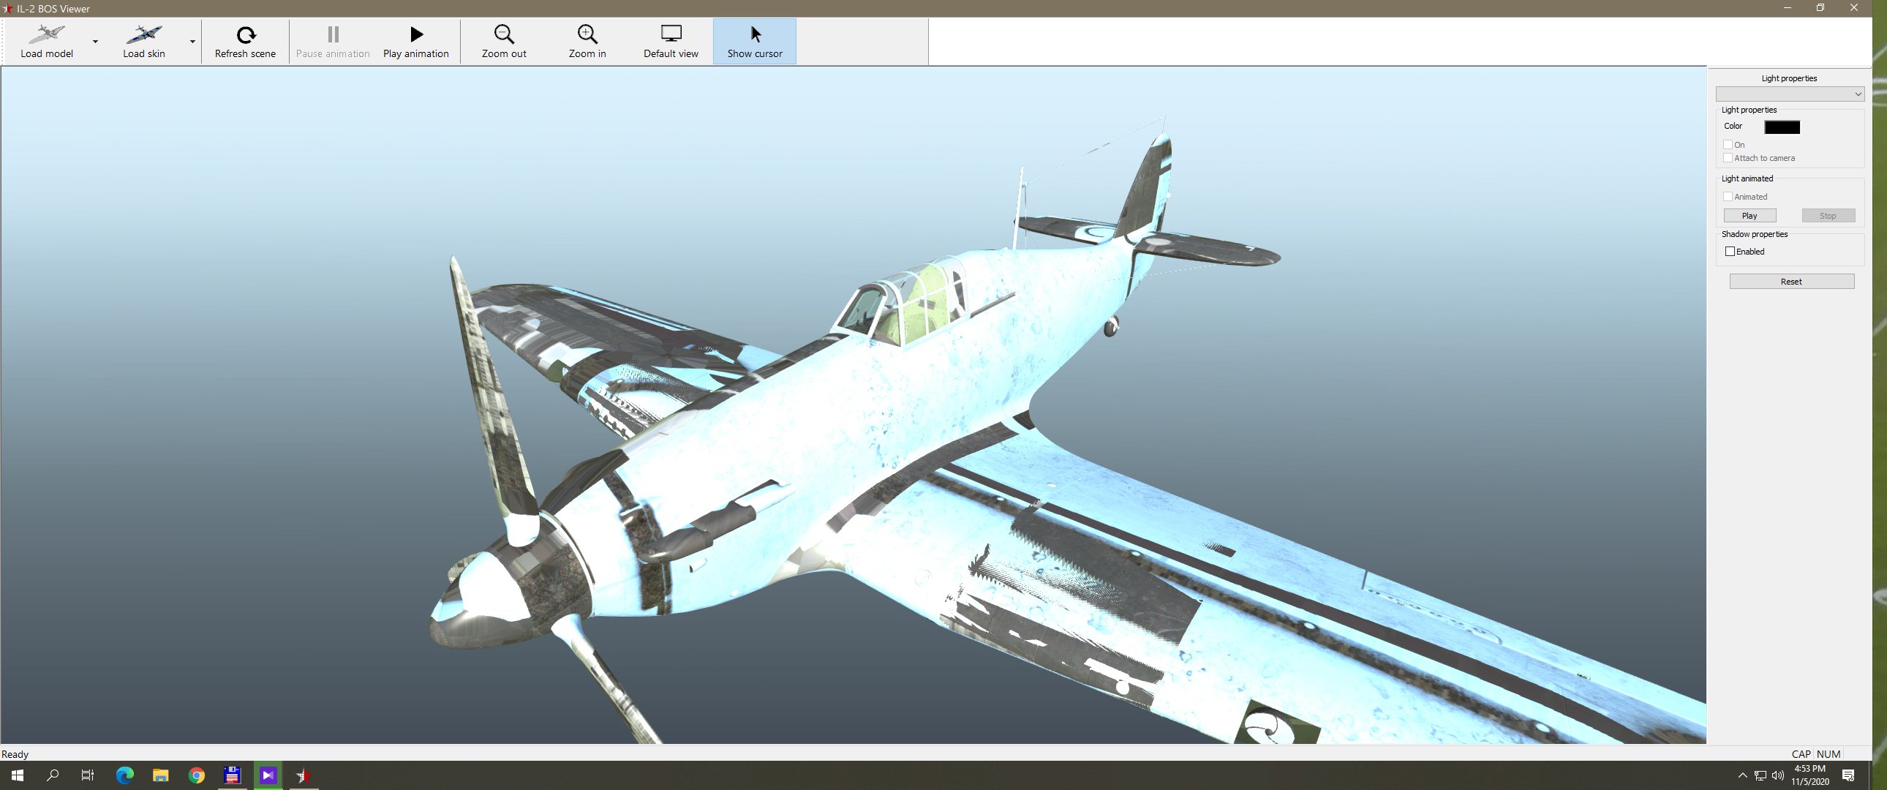Zoom in with the magnifier plus icon

coord(587,34)
